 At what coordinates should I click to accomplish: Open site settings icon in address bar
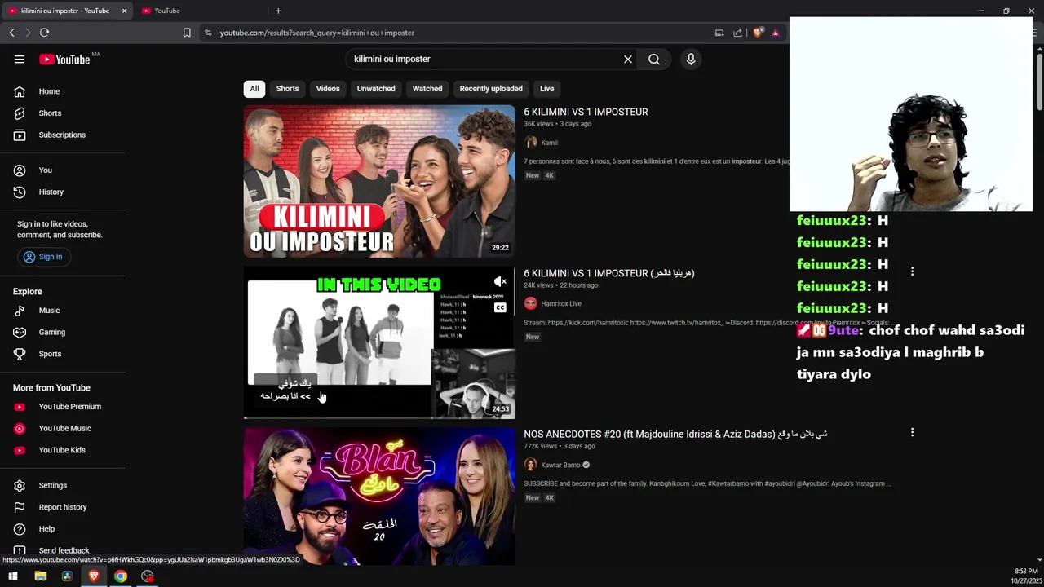click(208, 33)
